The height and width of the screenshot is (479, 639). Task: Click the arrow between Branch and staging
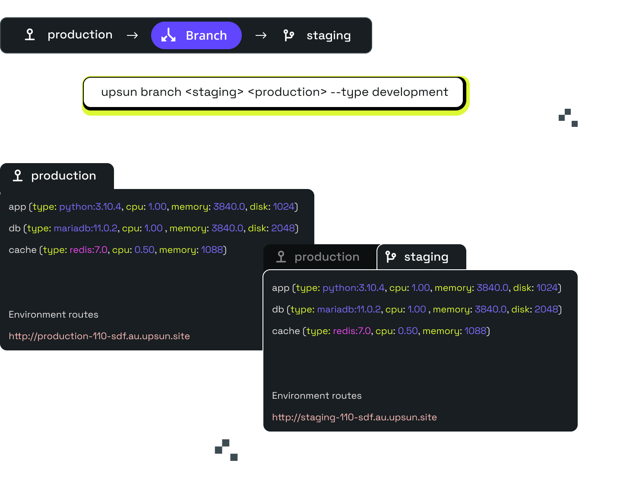point(261,35)
